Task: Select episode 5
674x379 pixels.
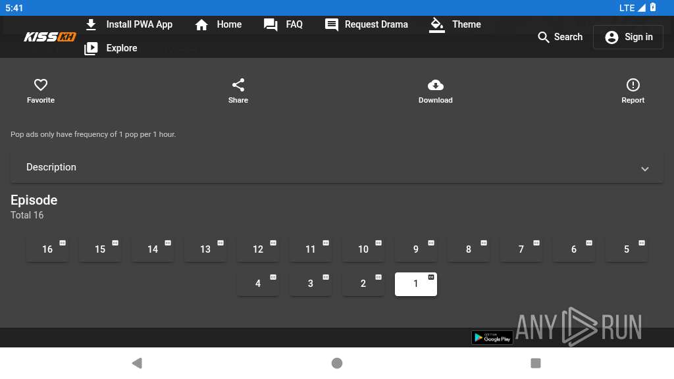Action: 627,249
